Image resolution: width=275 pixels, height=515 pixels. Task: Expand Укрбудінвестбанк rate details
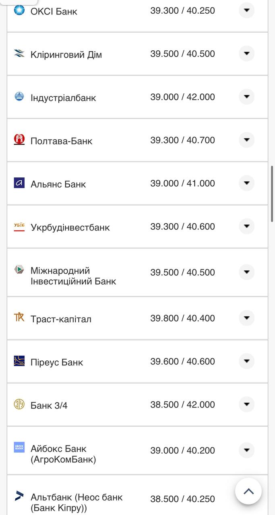[247, 226]
